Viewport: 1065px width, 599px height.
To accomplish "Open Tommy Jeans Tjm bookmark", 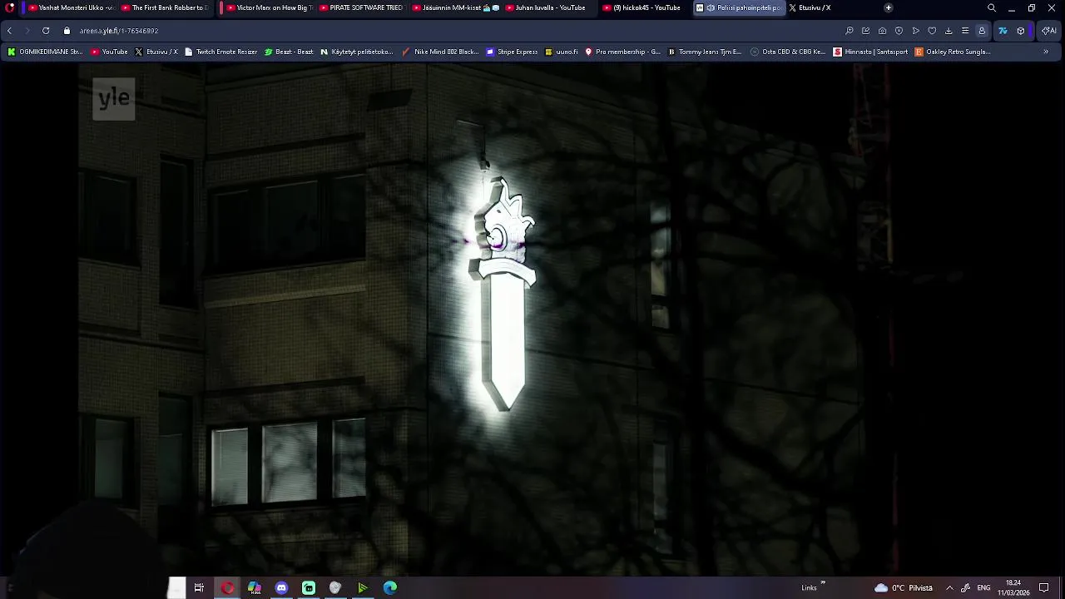I will coord(705,52).
